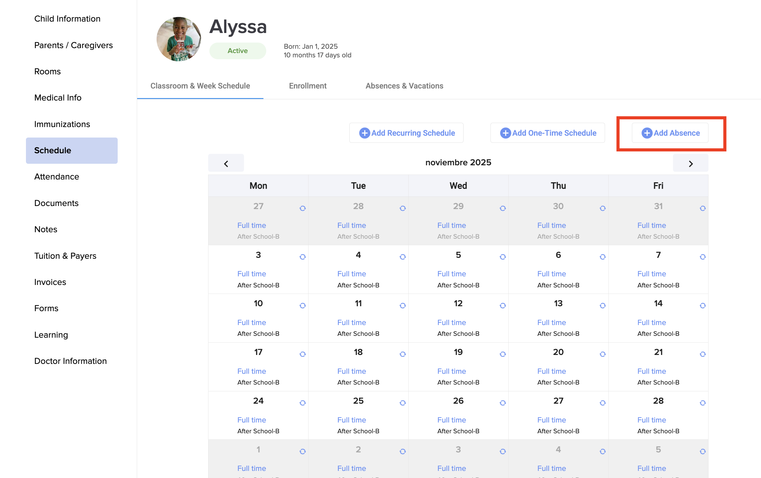Click the recurring icon on November 3
This screenshot has width=761, height=478.
[x=302, y=257]
